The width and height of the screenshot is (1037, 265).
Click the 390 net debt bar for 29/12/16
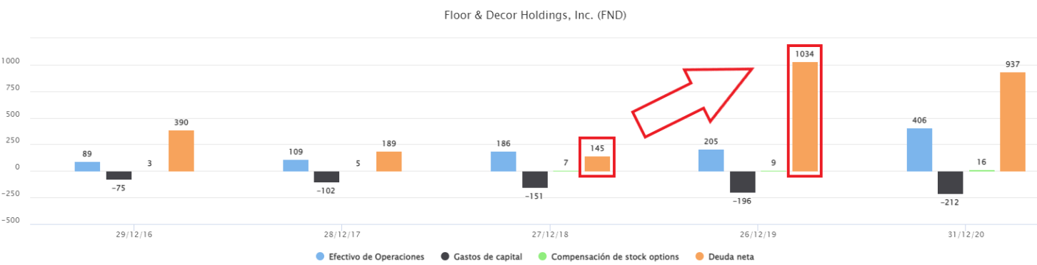(181, 150)
